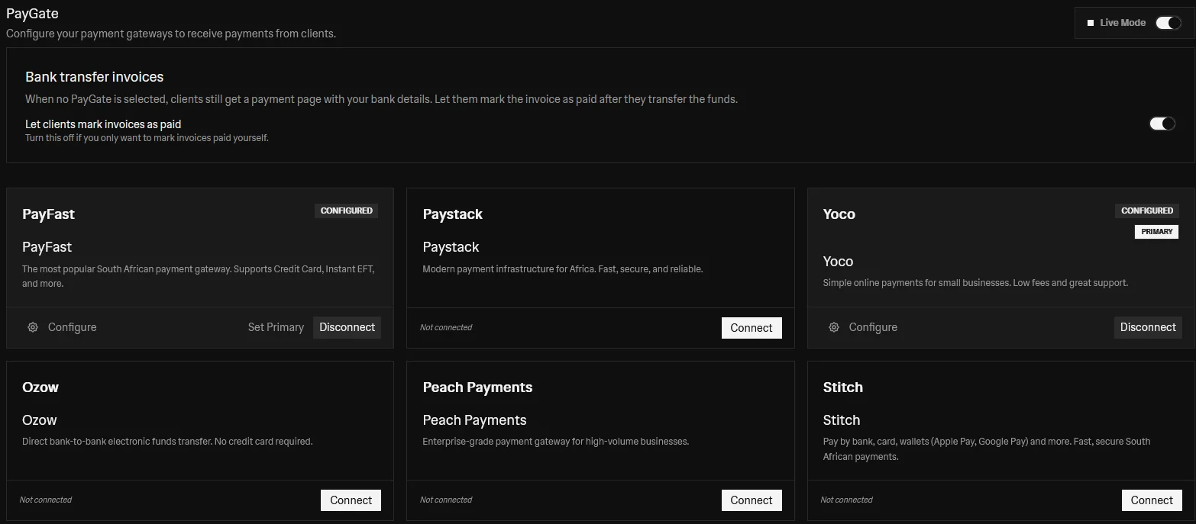The image size is (1196, 524).
Task: Click 'Let clients mark invoices as paid' label
Action: 103,124
